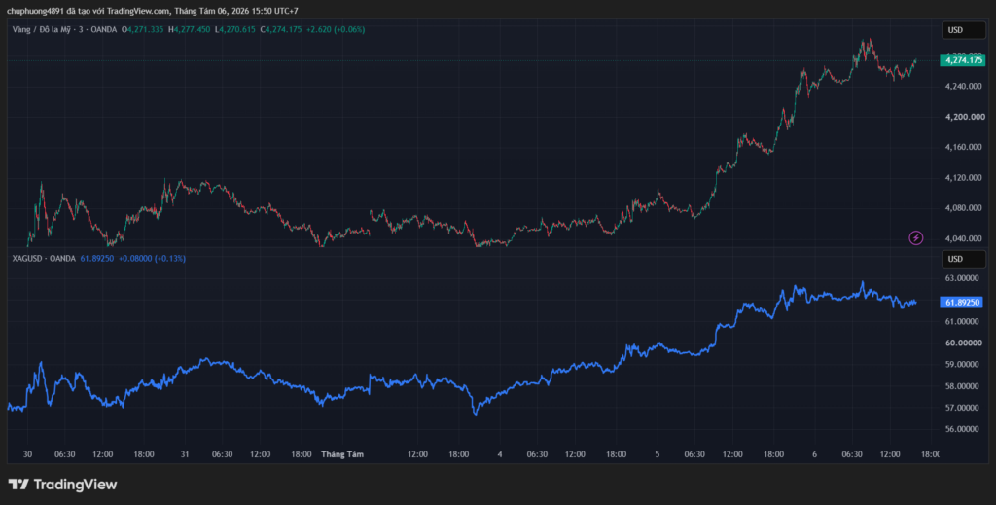Screen dimensions: 996x505
Task: Click the 60.00000 price axis label
Action: 966,343
